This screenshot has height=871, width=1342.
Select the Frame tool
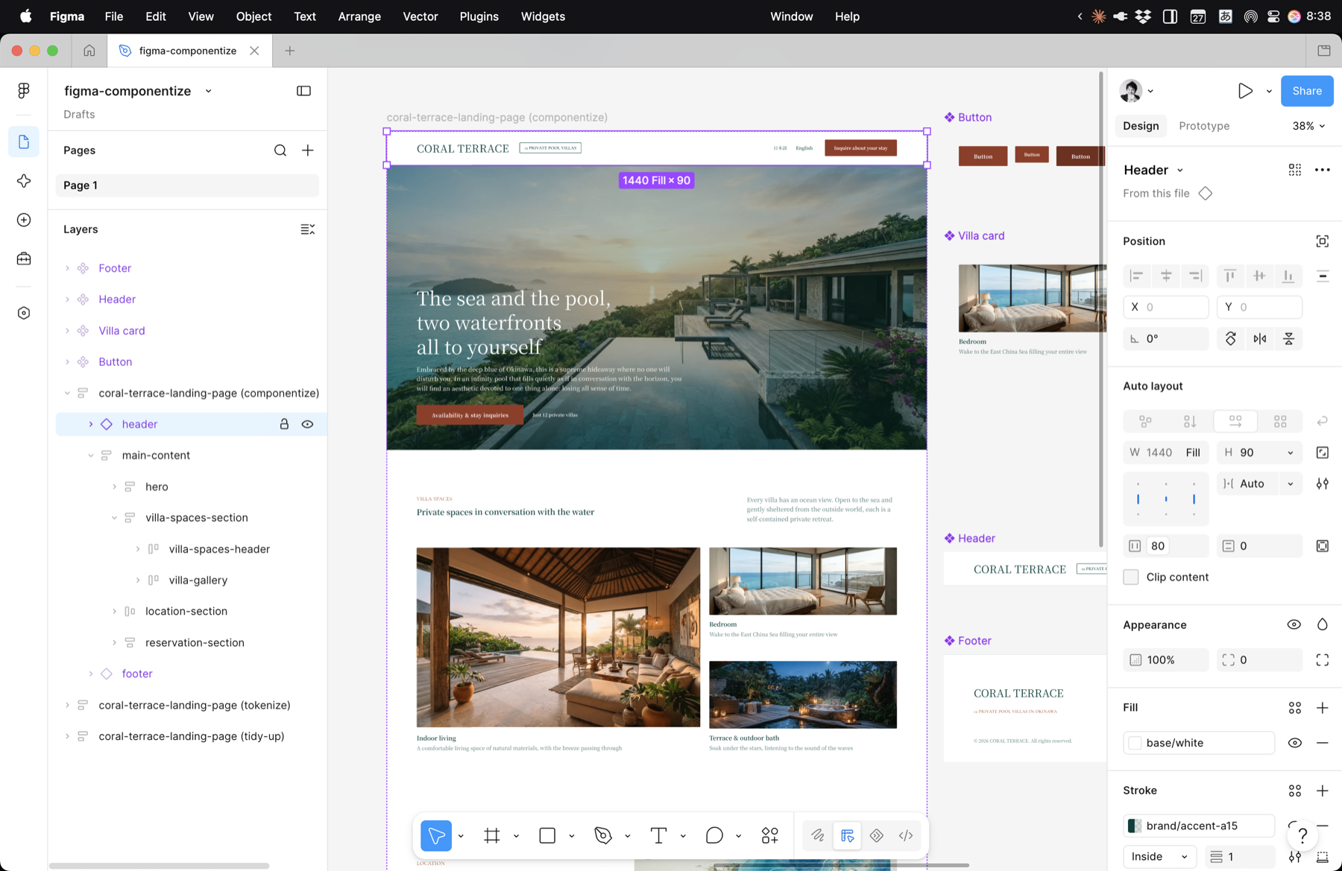pyautogui.click(x=492, y=835)
